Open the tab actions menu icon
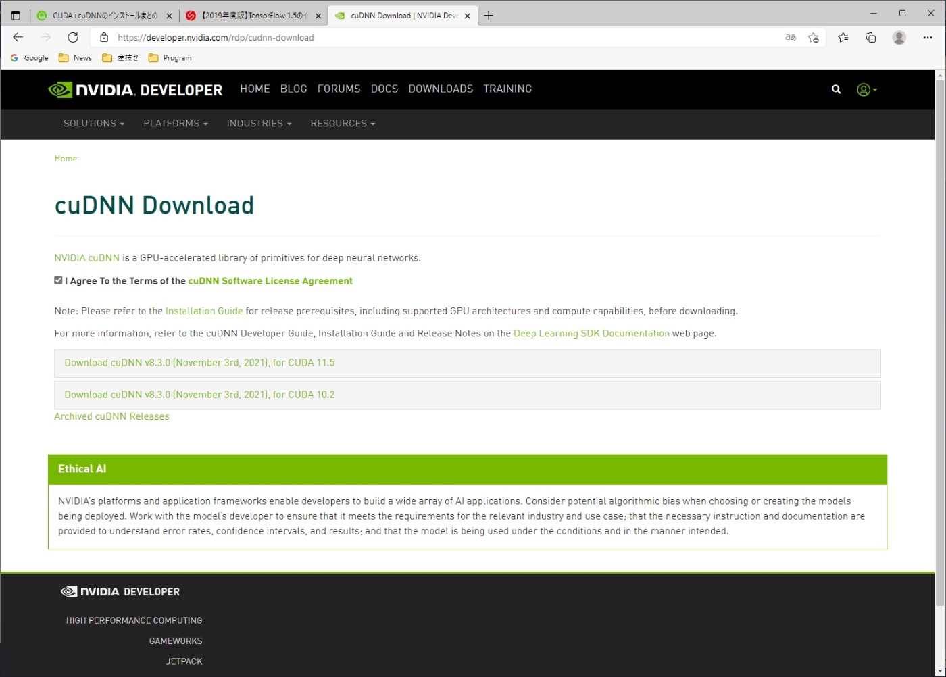946x677 pixels. click(x=16, y=16)
